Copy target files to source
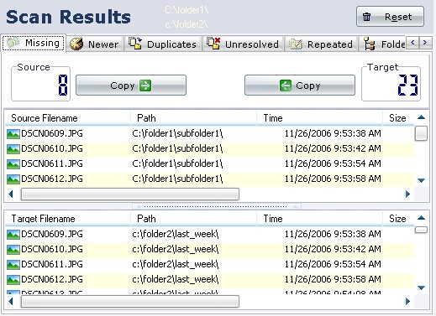 pyautogui.click(x=300, y=85)
